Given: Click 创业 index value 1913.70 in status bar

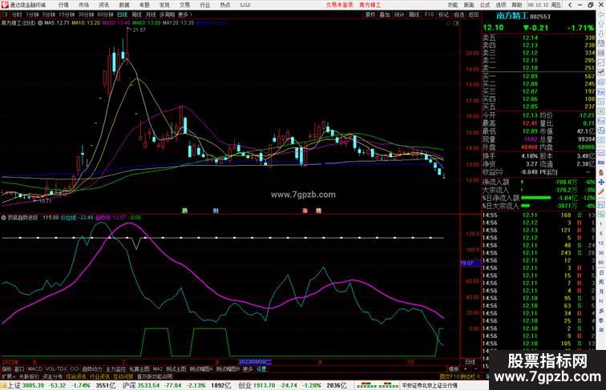Looking at the screenshot, I should click(x=264, y=385).
